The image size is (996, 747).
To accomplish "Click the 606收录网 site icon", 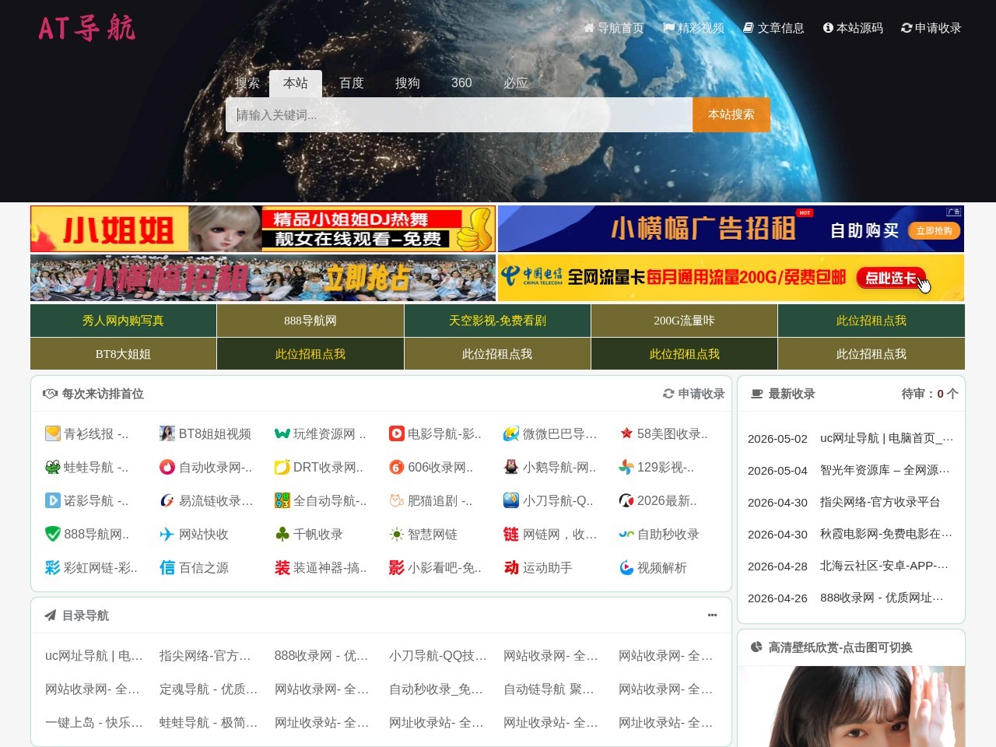I will pyautogui.click(x=397, y=467).
